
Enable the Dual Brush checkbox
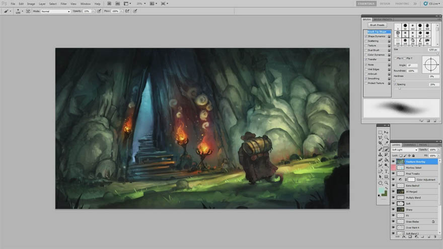click(x=366, y=50)
